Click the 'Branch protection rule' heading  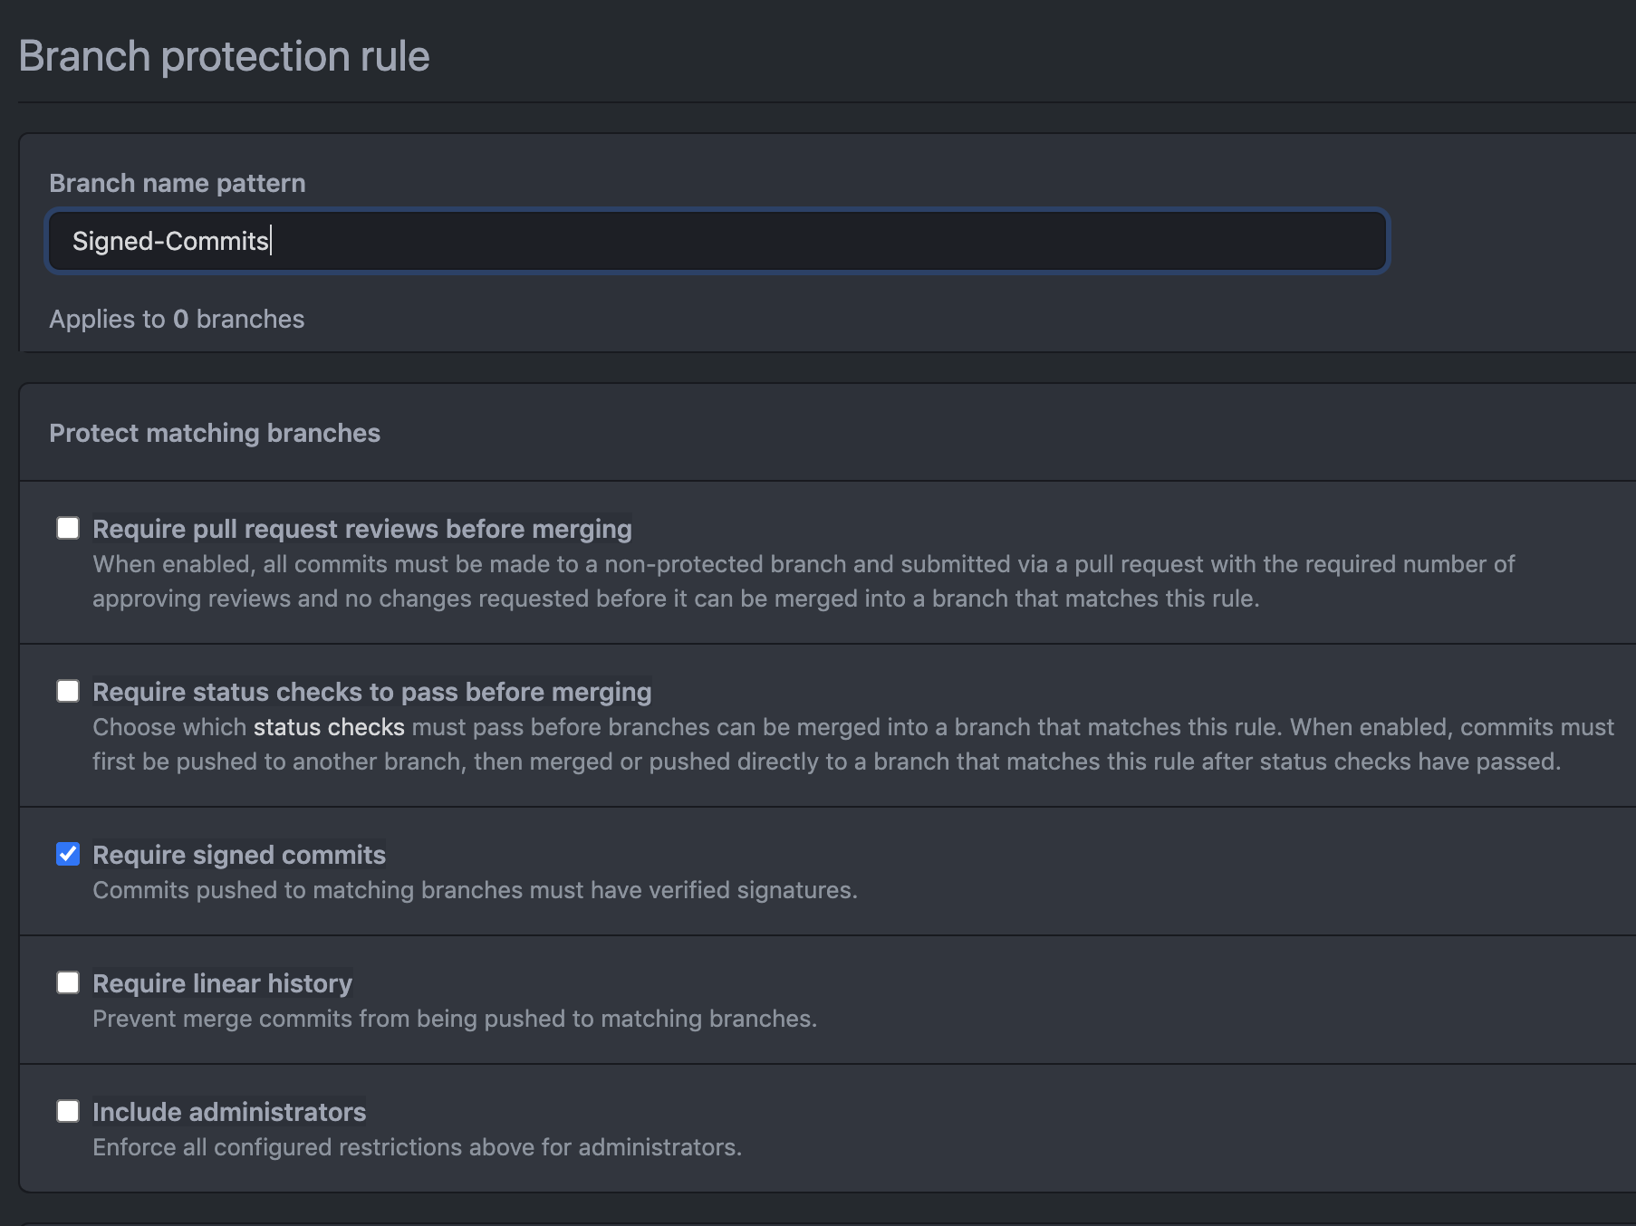click(224, 56)
